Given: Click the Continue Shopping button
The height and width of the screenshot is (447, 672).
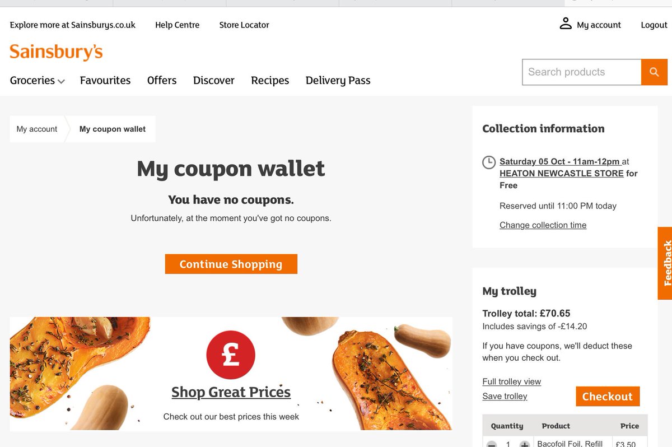Looking at the screenshot, I should point(231,264).
